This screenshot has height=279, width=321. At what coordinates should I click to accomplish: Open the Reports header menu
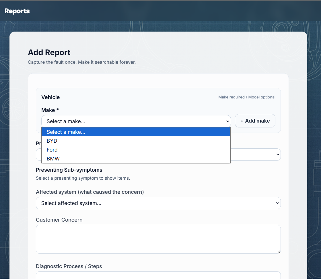point(17,11)
